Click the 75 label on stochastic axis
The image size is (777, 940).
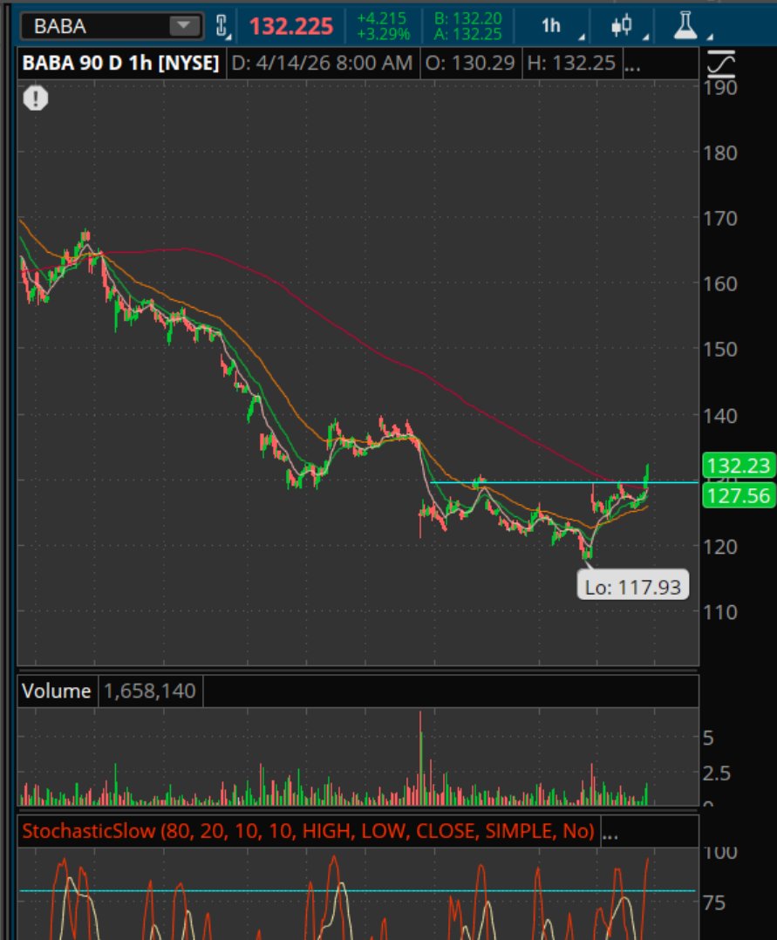(714, 903)
